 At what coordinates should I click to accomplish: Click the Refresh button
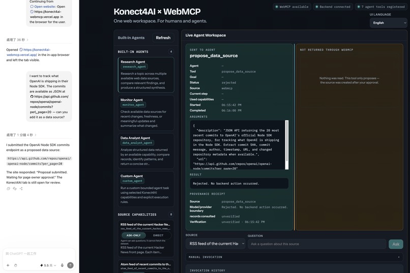pos(163,38)
